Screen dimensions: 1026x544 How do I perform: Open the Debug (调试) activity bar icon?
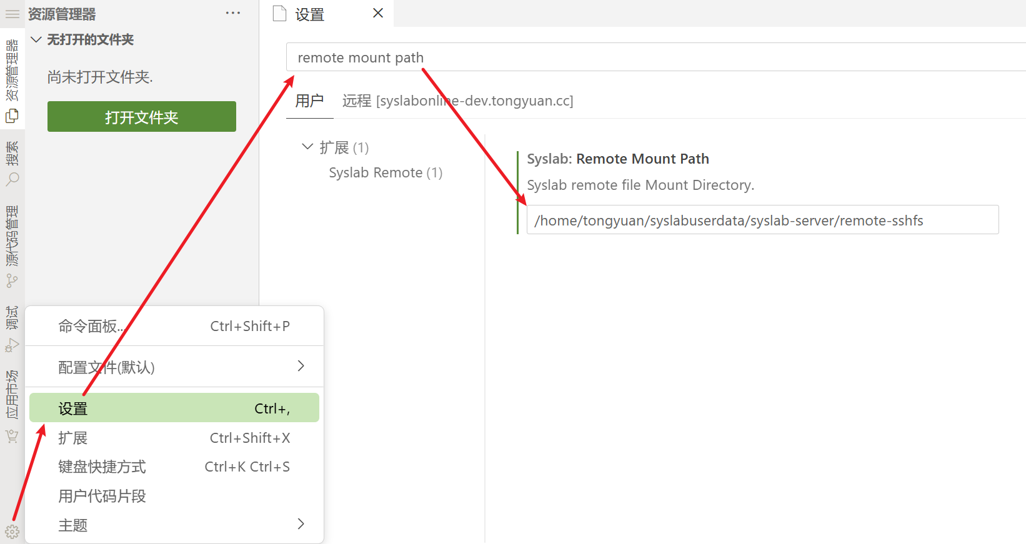coord(12,345)
